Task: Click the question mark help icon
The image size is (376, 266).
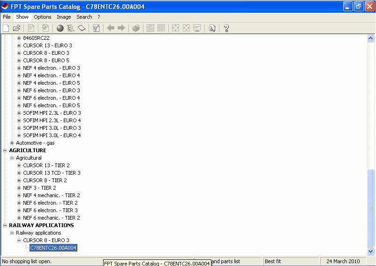Action: coord(226,28)
